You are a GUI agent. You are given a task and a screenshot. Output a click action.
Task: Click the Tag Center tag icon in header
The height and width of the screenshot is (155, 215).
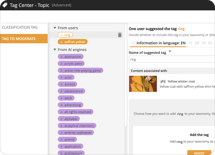coord(5,5)
